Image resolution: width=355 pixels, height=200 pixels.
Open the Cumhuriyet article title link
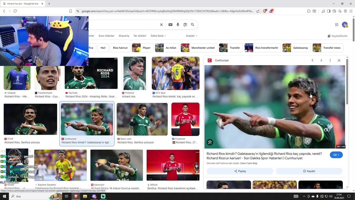(264, 156)
